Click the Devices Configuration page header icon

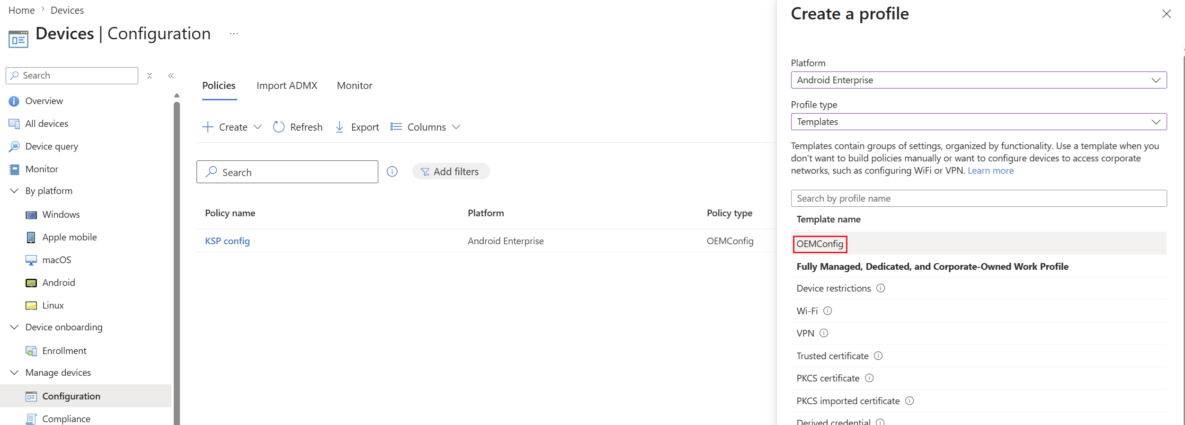[x=18, y=39]
